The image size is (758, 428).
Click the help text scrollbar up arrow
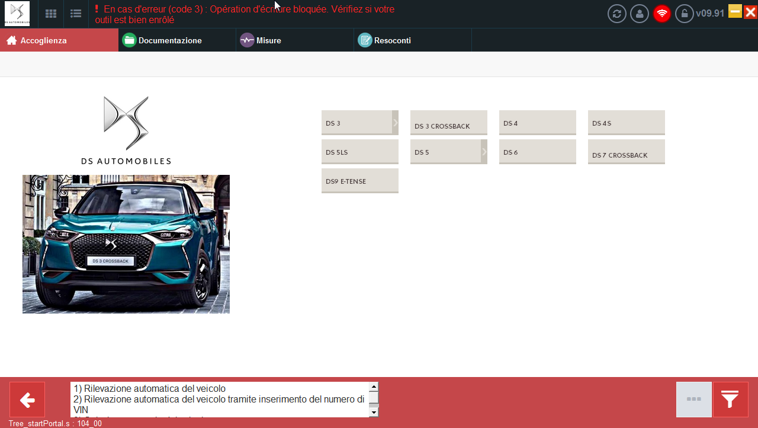point(374,387)
